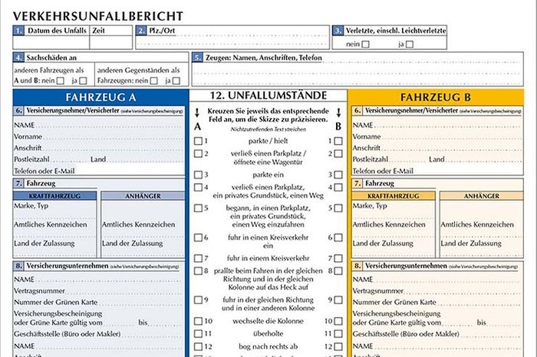Tick 'nein' for anderen Fahrzeugen als A und B
Image resolution: width=537 pixels, height=357 pixels.
coord(61,81)
